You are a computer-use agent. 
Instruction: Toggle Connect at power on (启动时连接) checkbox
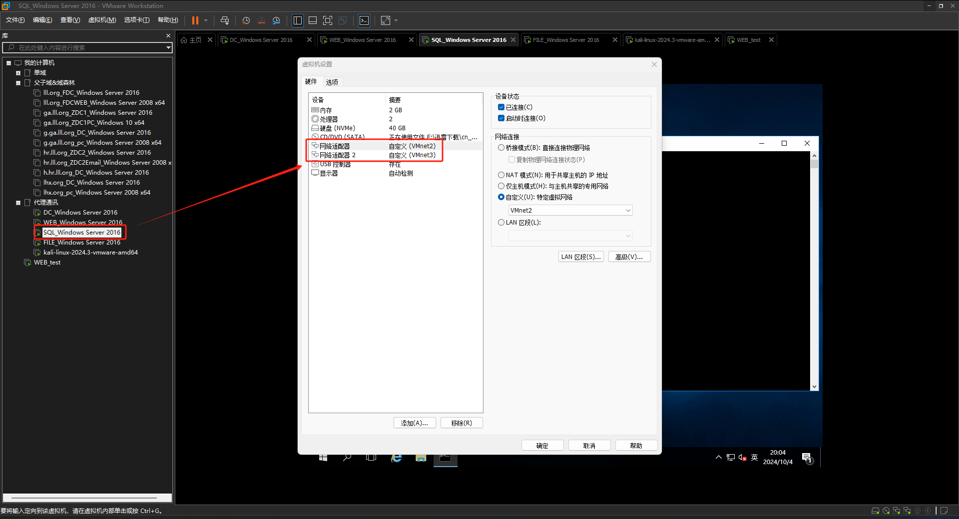(x=501, y=118)
